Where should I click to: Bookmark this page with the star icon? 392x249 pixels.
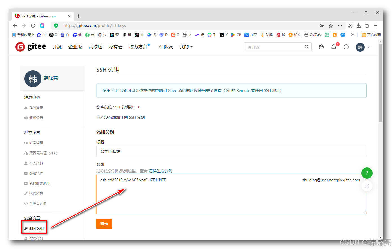[x=331, y=26]
